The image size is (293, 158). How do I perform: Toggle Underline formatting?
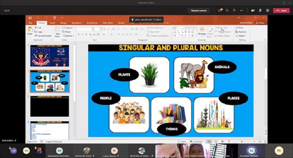86,35
